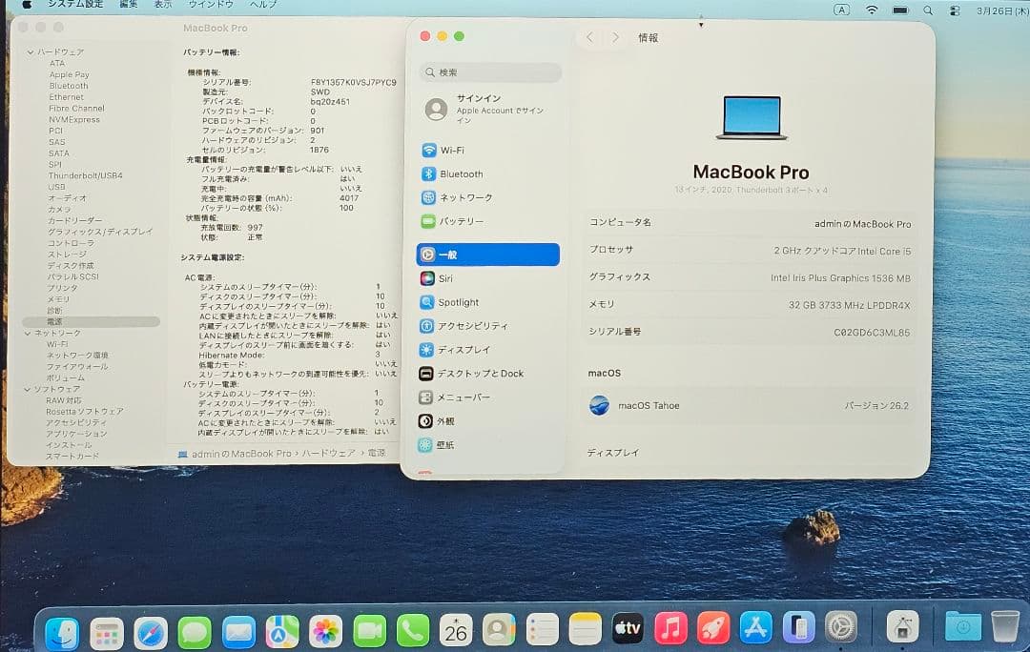Screen dimensions: 1030x652
Task: Select Rosetta ソフトウェア in software tree
Action: (85, 412)
